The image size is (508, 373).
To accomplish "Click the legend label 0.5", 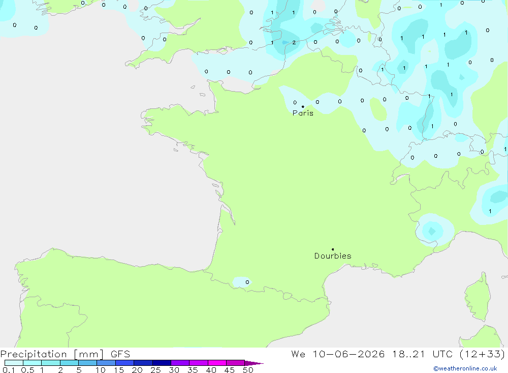I will [x=27, y=370].
